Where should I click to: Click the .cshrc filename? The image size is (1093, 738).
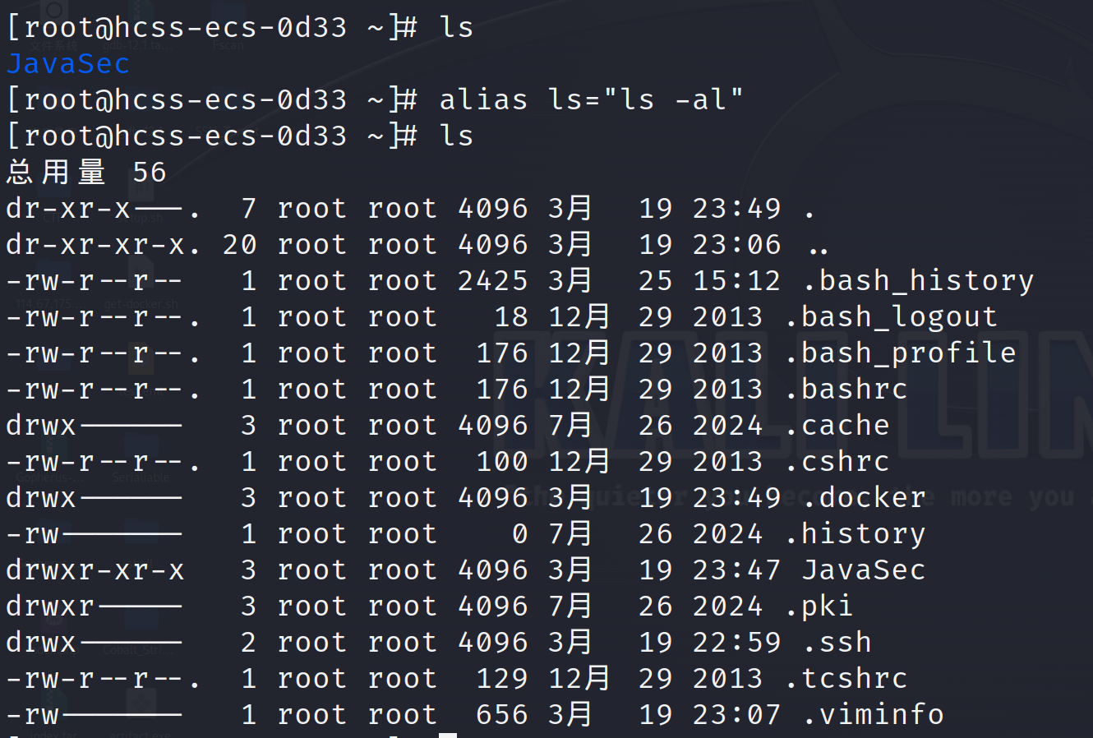coord(837,461)
